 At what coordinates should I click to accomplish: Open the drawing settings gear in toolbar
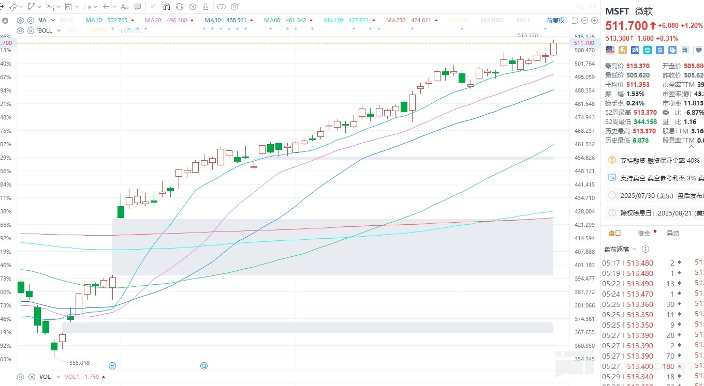(234, 7)
